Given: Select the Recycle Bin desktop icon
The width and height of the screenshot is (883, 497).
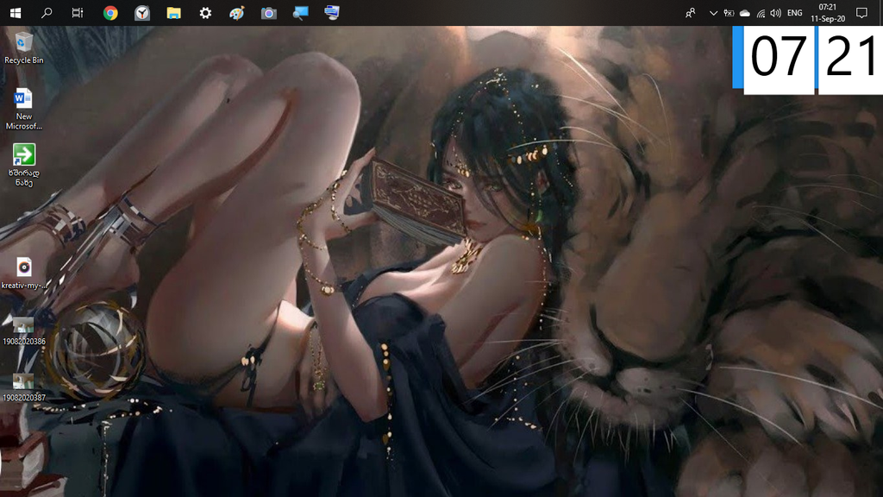Looking at the screenshot, I should click(23, 48).
